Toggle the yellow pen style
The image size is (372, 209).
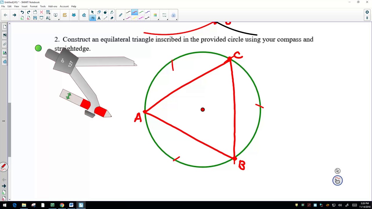134,18
